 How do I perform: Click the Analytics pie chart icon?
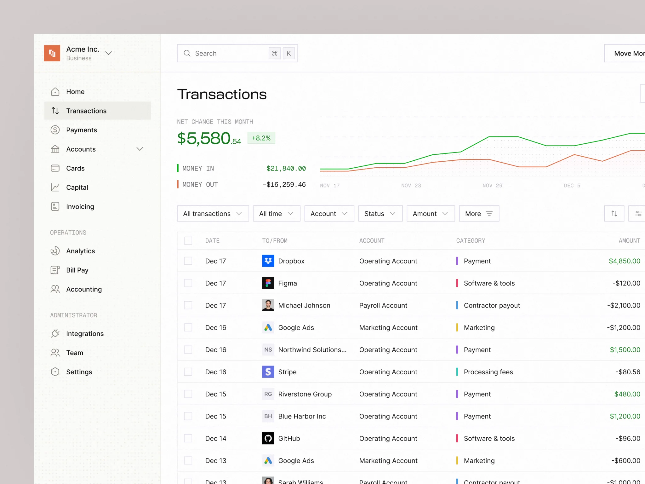point(55,251)
